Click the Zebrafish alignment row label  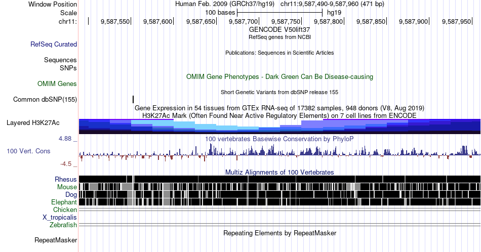pyautogui.click(x=63, y=225)
